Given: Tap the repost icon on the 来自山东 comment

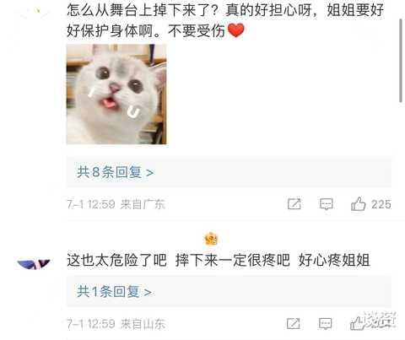Looking at the screenshot, I should coord(293,323).
